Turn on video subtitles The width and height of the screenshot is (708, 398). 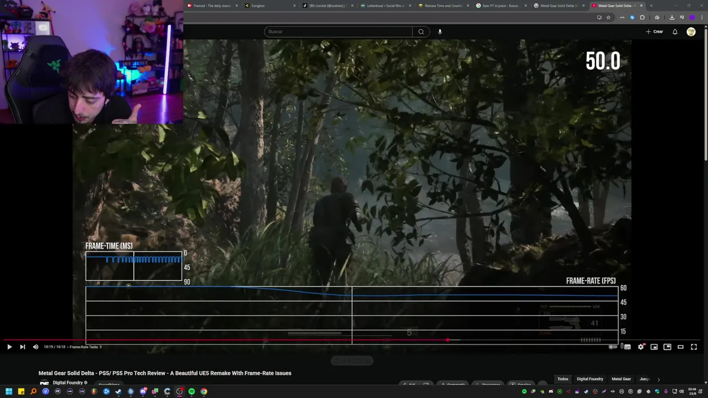pyautogui.click(x=627, y=347)
